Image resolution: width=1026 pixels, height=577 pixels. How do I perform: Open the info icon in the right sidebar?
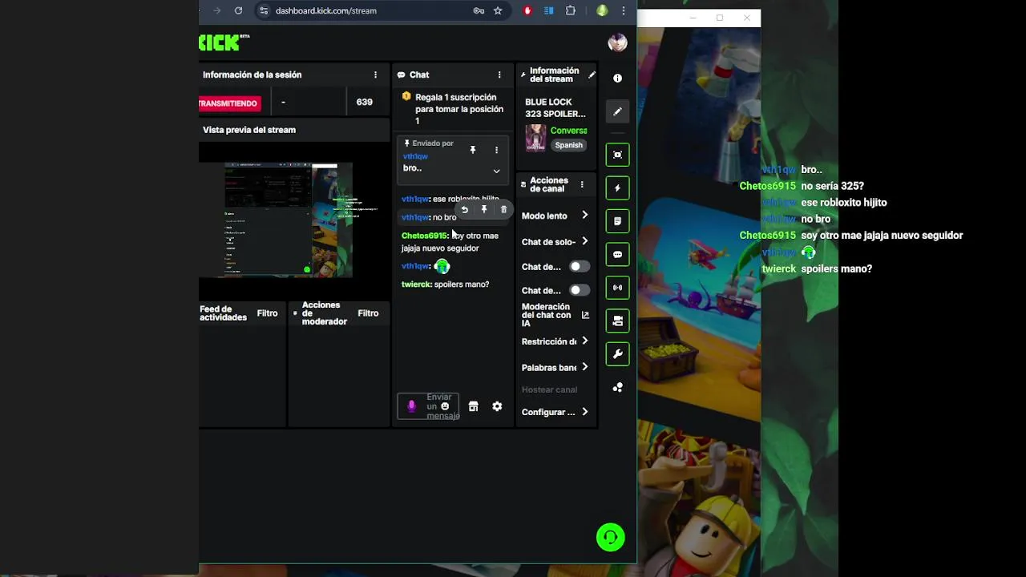click(617, 79)
